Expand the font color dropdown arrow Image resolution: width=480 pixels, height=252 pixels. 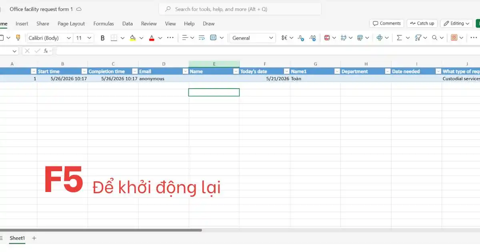pyautogui.click(x=160, y=38)
